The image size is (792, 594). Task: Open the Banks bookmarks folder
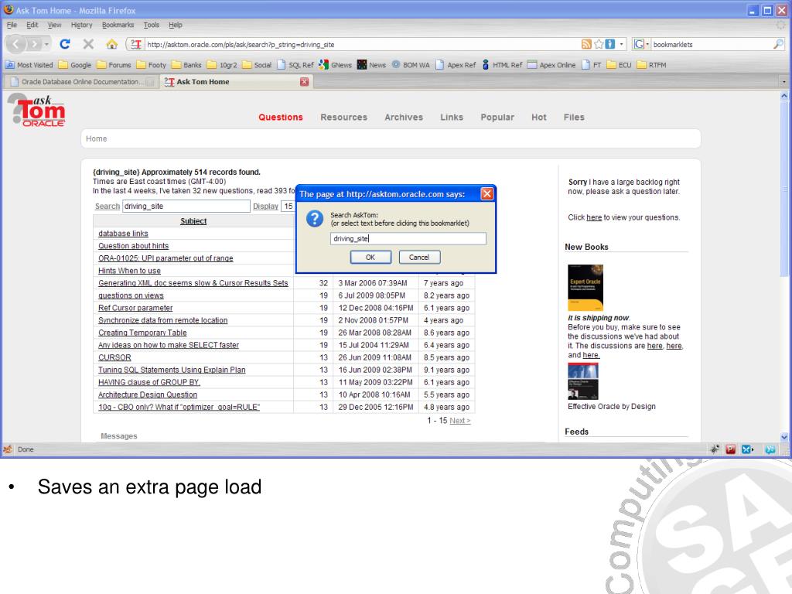[x=186, y=65]
